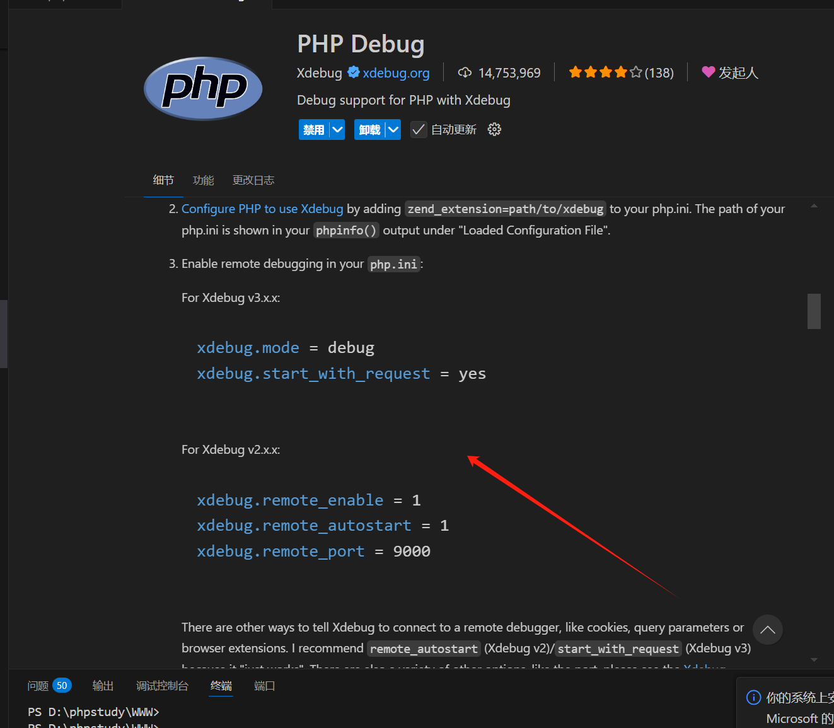This screenshot has width=834, height=728.
Task: Expand the 禁用 dropdown arrow
Action: point(337,130)
